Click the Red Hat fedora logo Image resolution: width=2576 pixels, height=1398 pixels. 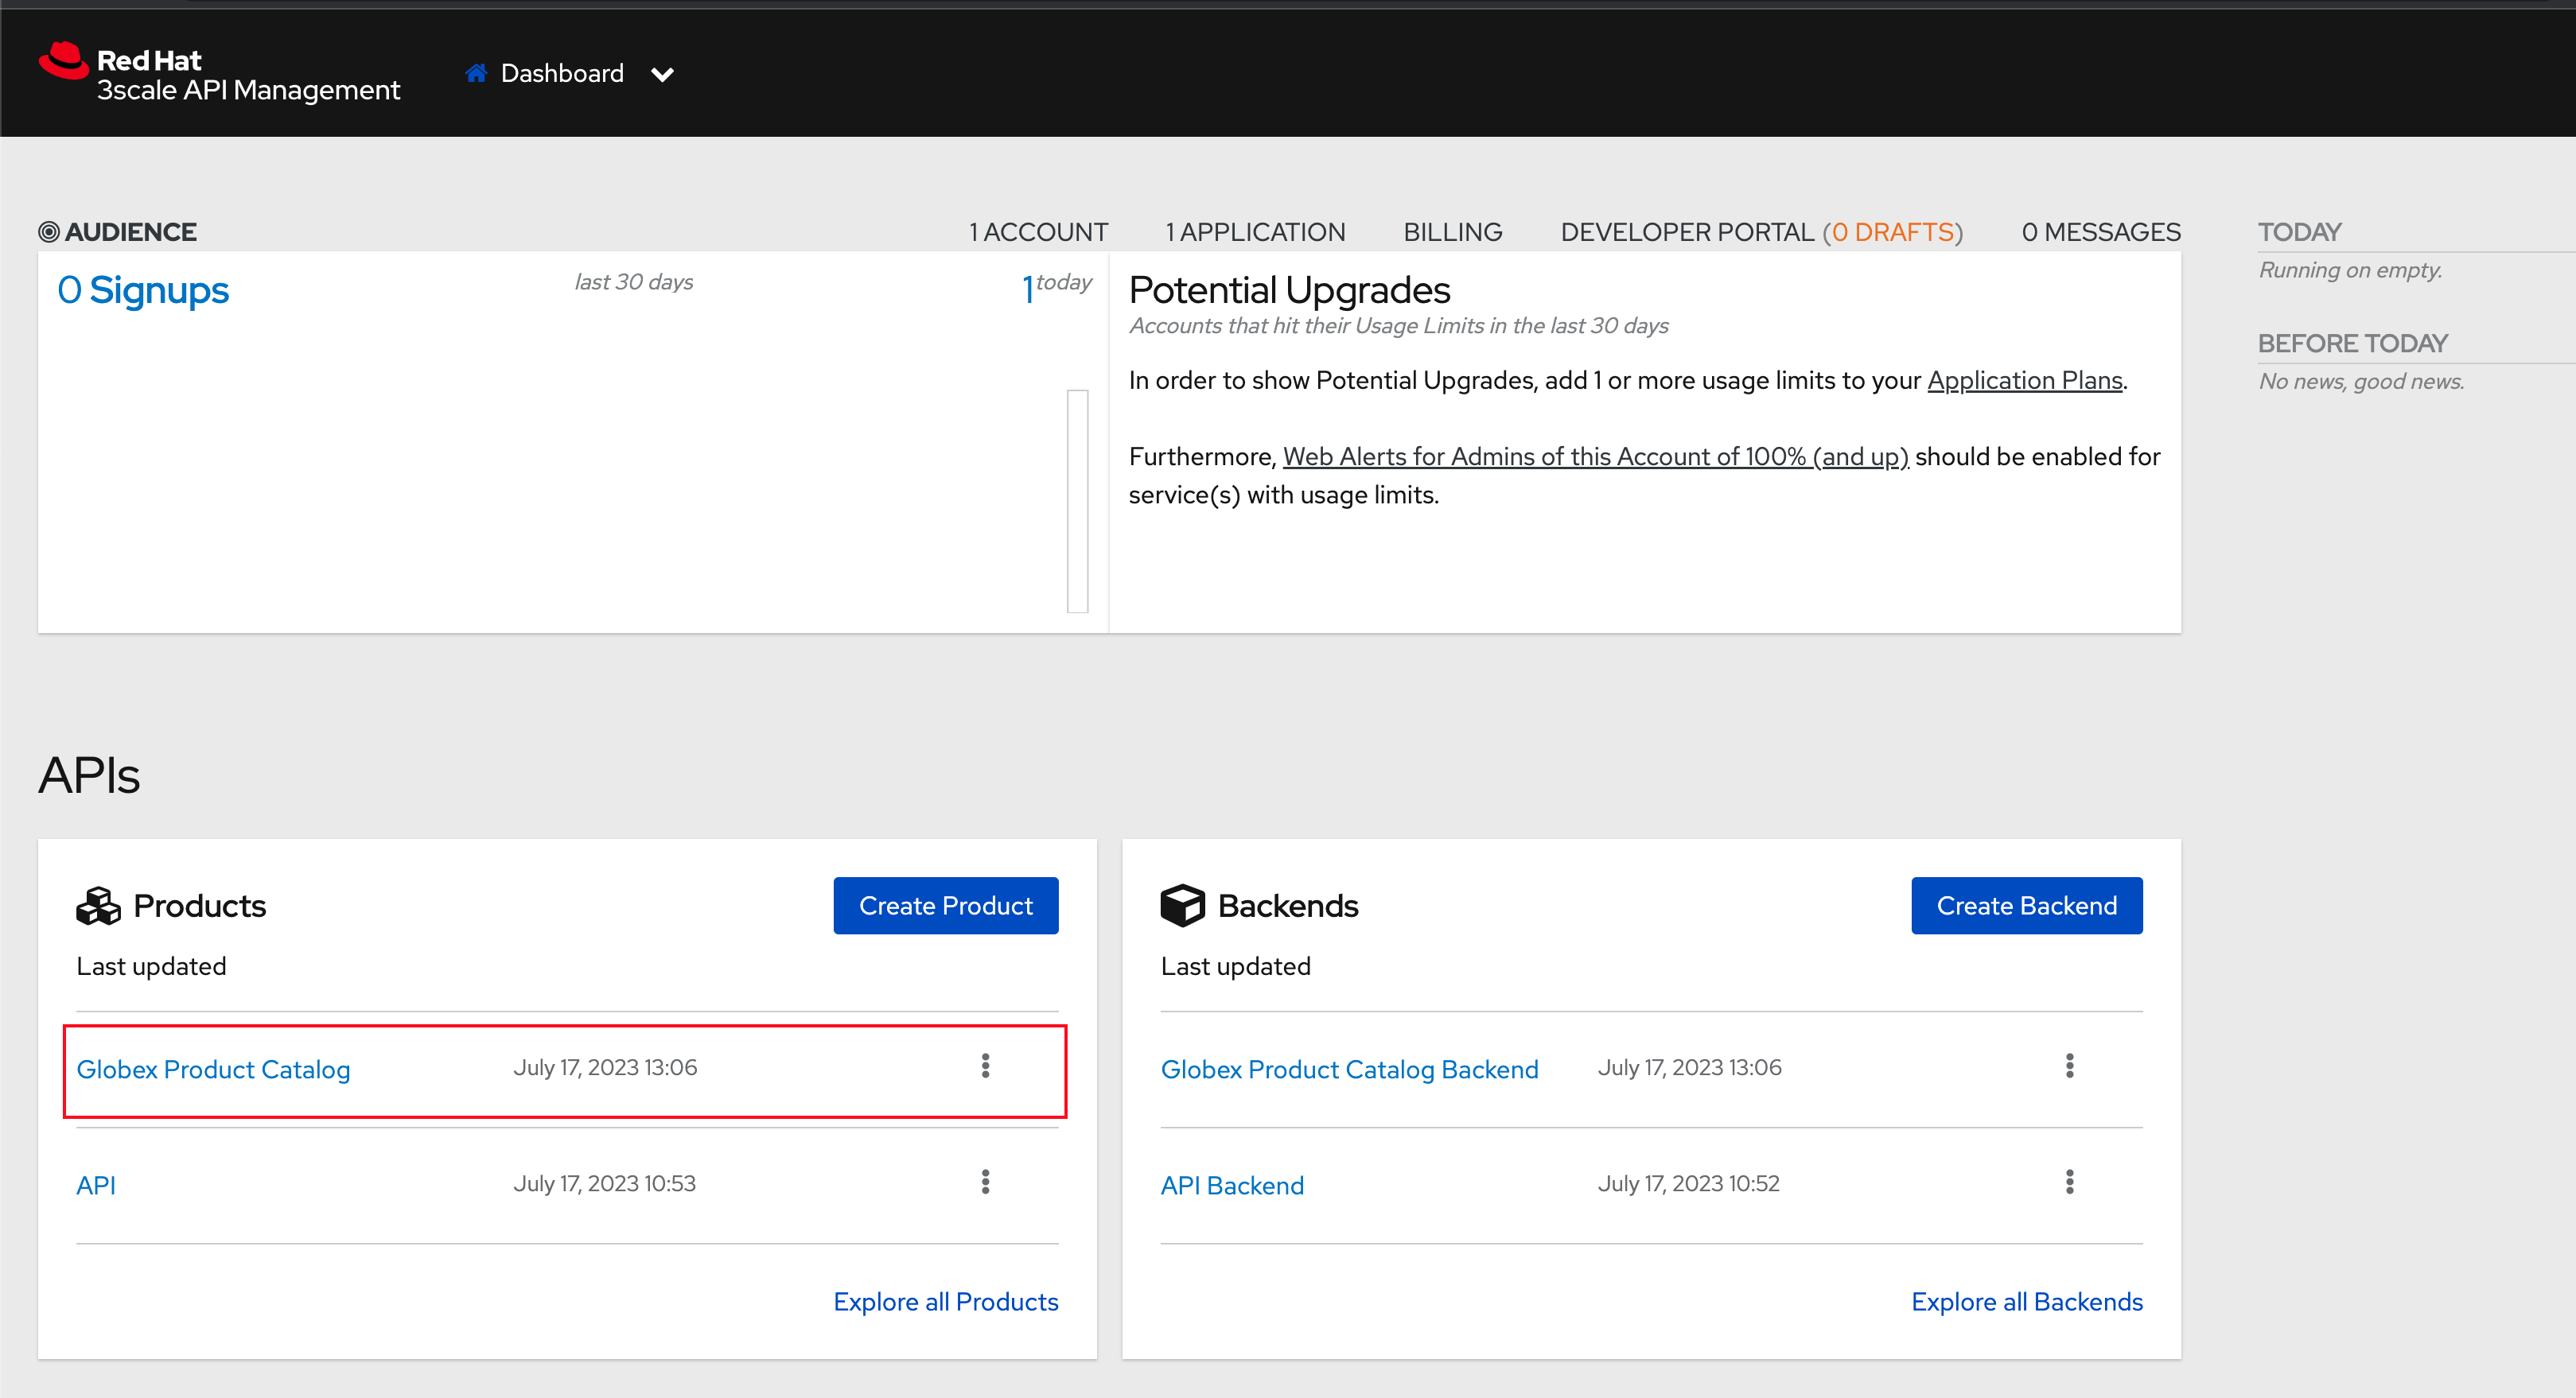pyautogui.click(x=64, y=60)
